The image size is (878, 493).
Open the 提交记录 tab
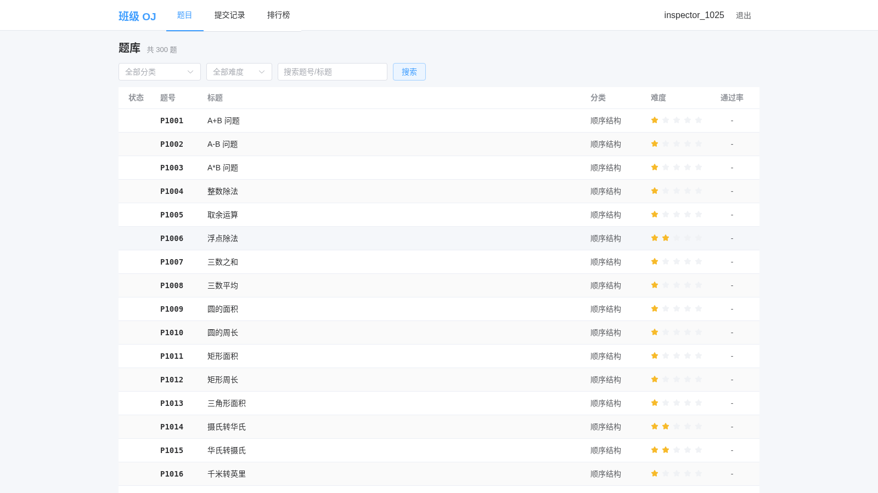230,15
